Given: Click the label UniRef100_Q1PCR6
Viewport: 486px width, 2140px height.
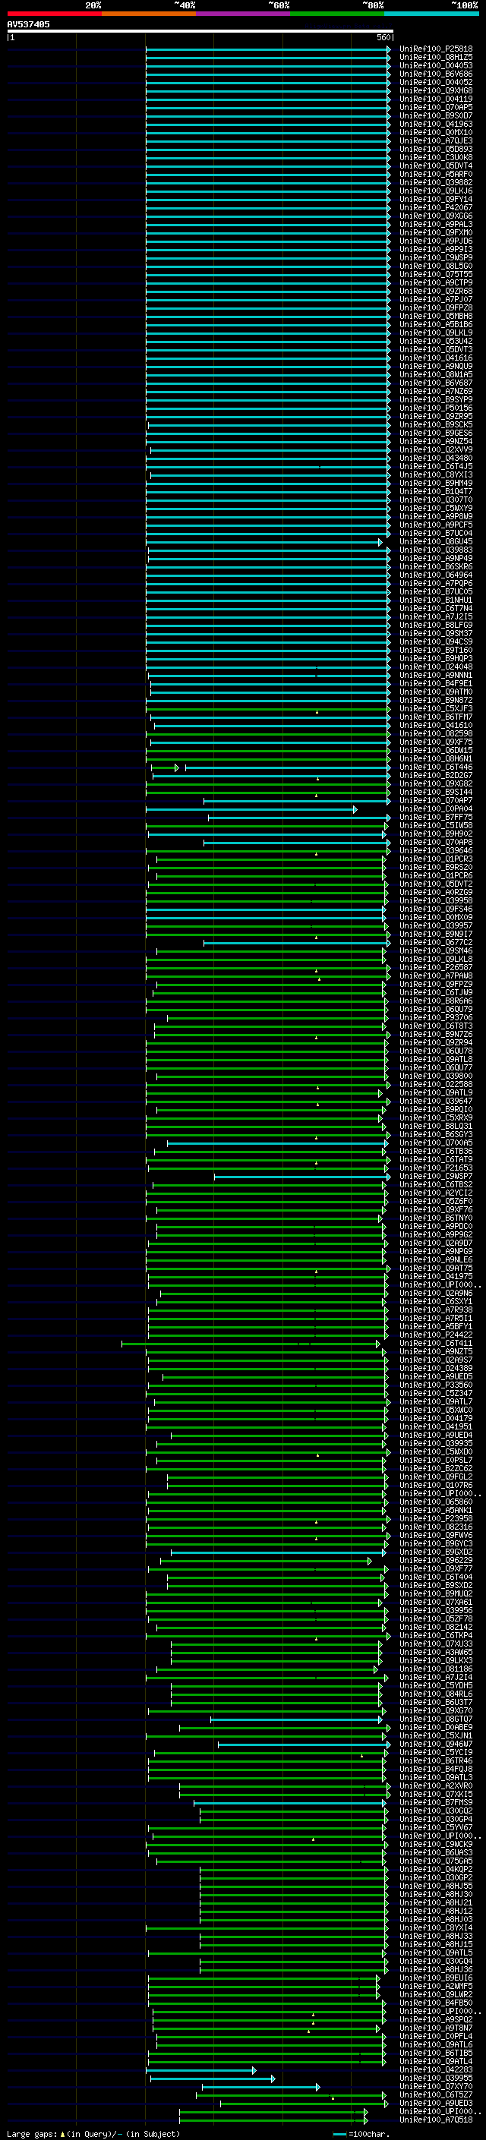Looking at the screenshot, I should click(436, 875).
